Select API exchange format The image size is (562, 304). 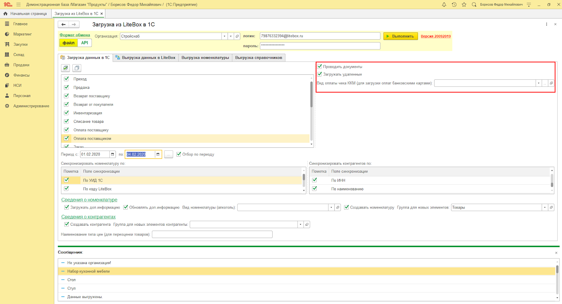click(x=85, y=43)
